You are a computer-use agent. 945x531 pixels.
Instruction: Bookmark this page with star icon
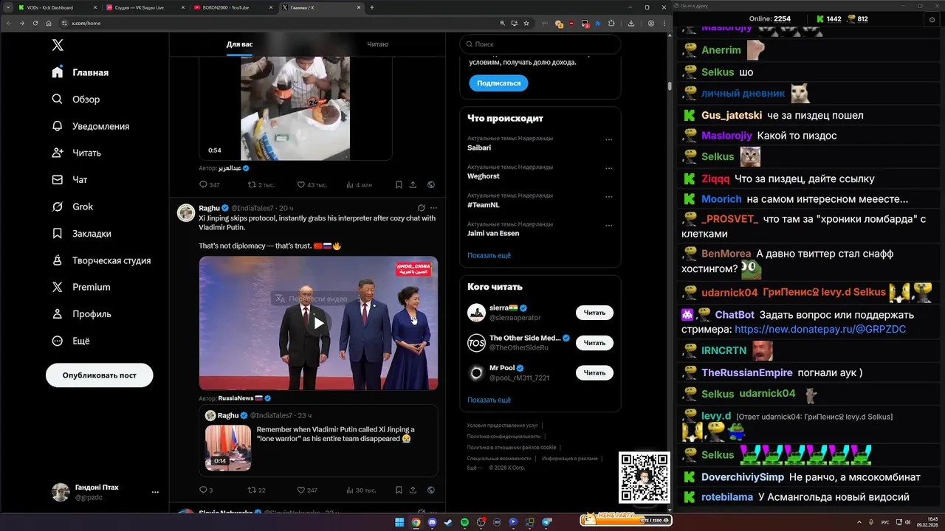pyautogui.click(x=526, y=24)
